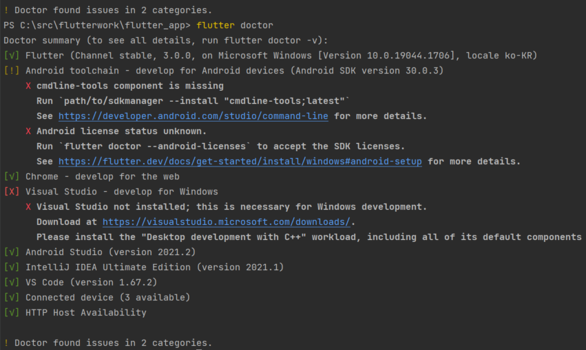Open the visualstudio.microsoft.com downloads link
The image size is (586, 350).
coord(226,222)
